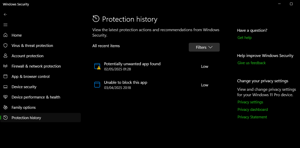Open the Filters dropdown
The height and width of the screenshot is (148, 300).
(204, 47)
